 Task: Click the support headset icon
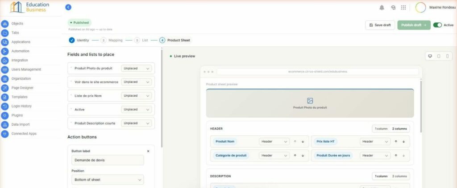[x=393, y=8]
